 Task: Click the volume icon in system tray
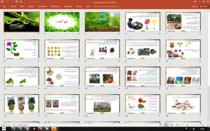(194, 129)
